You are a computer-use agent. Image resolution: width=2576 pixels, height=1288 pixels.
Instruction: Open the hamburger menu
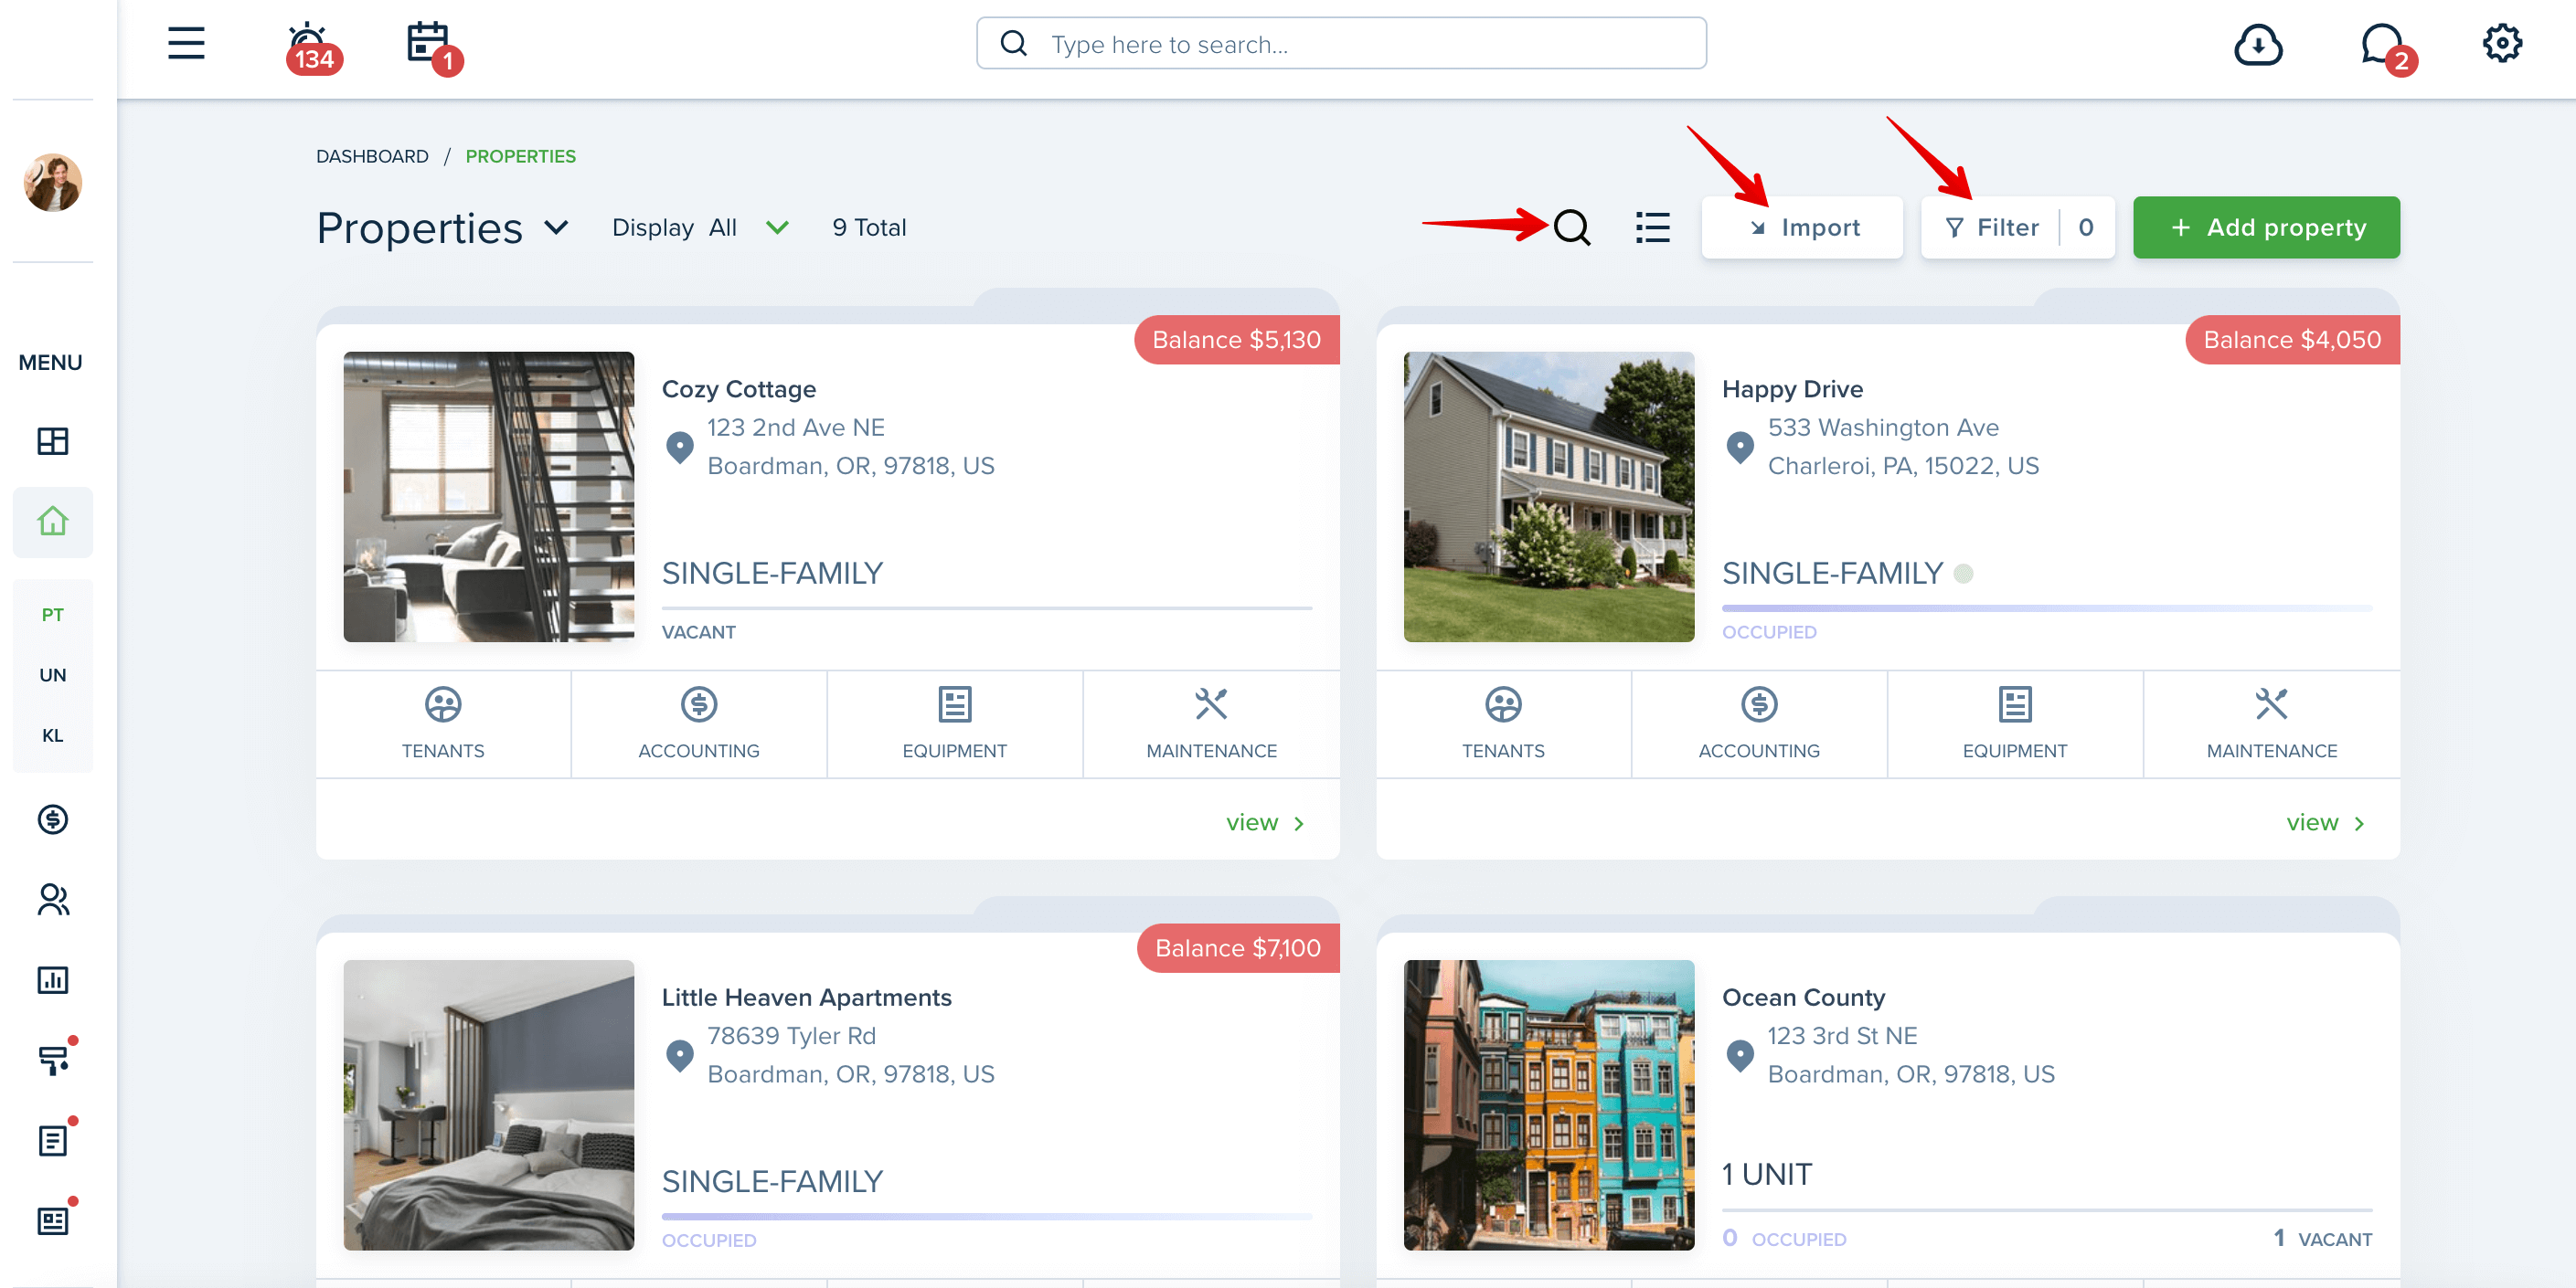pos(186,43)
